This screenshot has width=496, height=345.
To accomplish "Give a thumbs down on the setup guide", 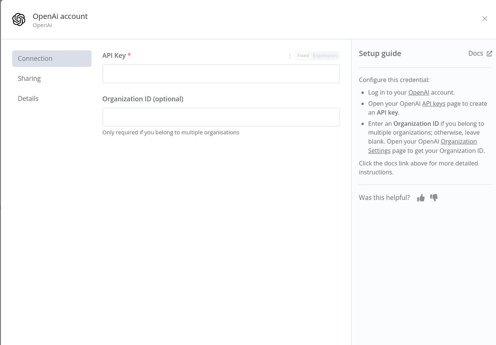I will pyautogui.click(x=434, y=197).
